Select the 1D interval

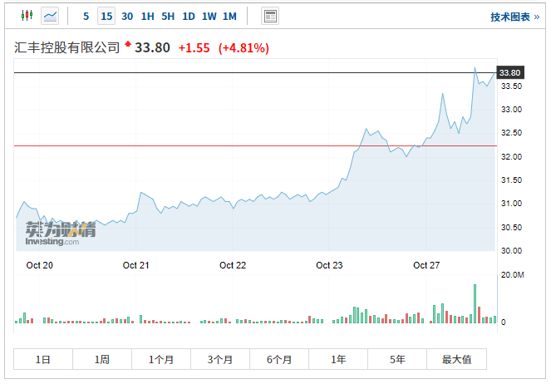(x=189, y=16)
